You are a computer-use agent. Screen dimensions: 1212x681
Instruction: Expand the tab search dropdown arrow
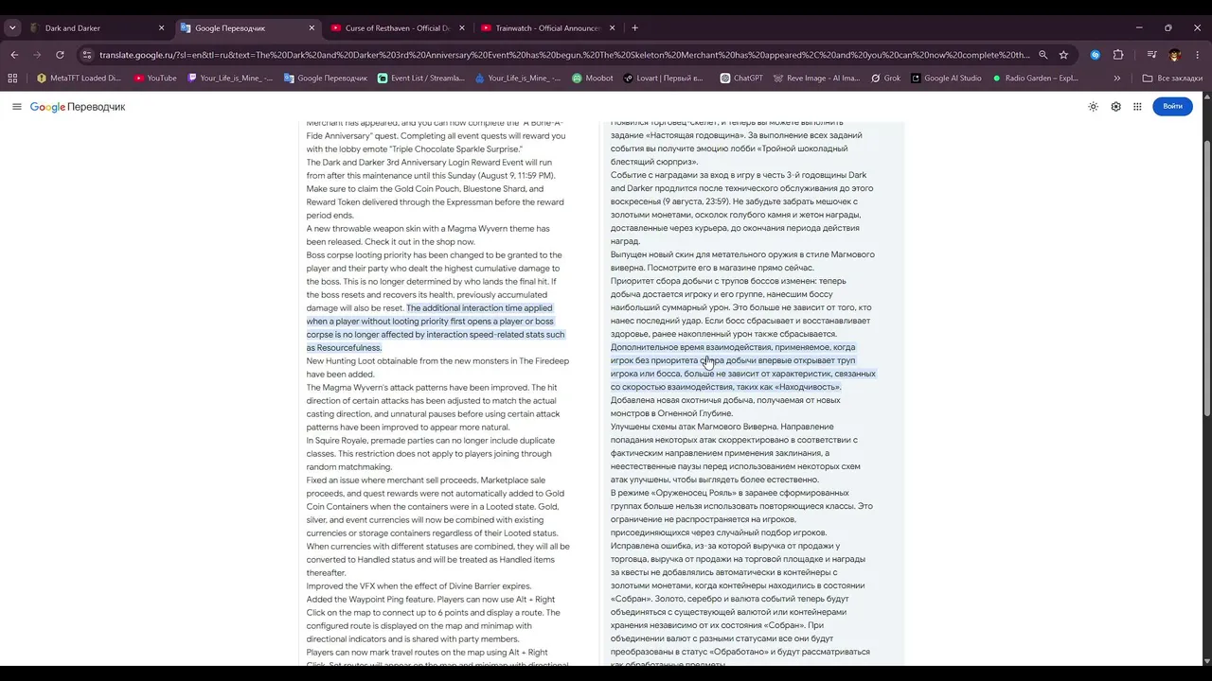pos(12,28)
